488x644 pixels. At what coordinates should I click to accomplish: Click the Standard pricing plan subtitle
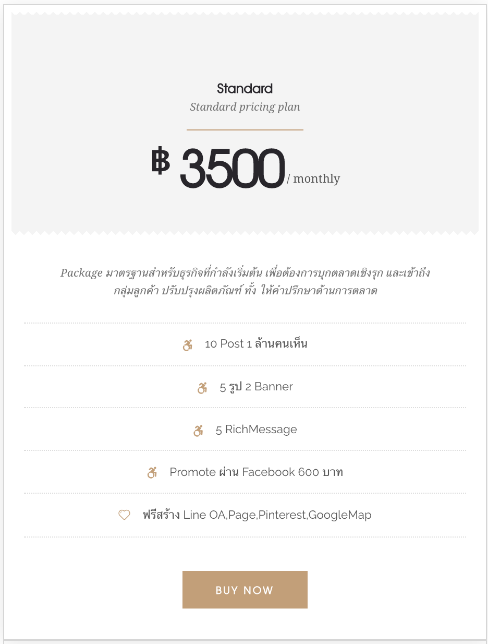click(x=245, y=107)
